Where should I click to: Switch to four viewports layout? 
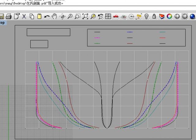point(108,17)
